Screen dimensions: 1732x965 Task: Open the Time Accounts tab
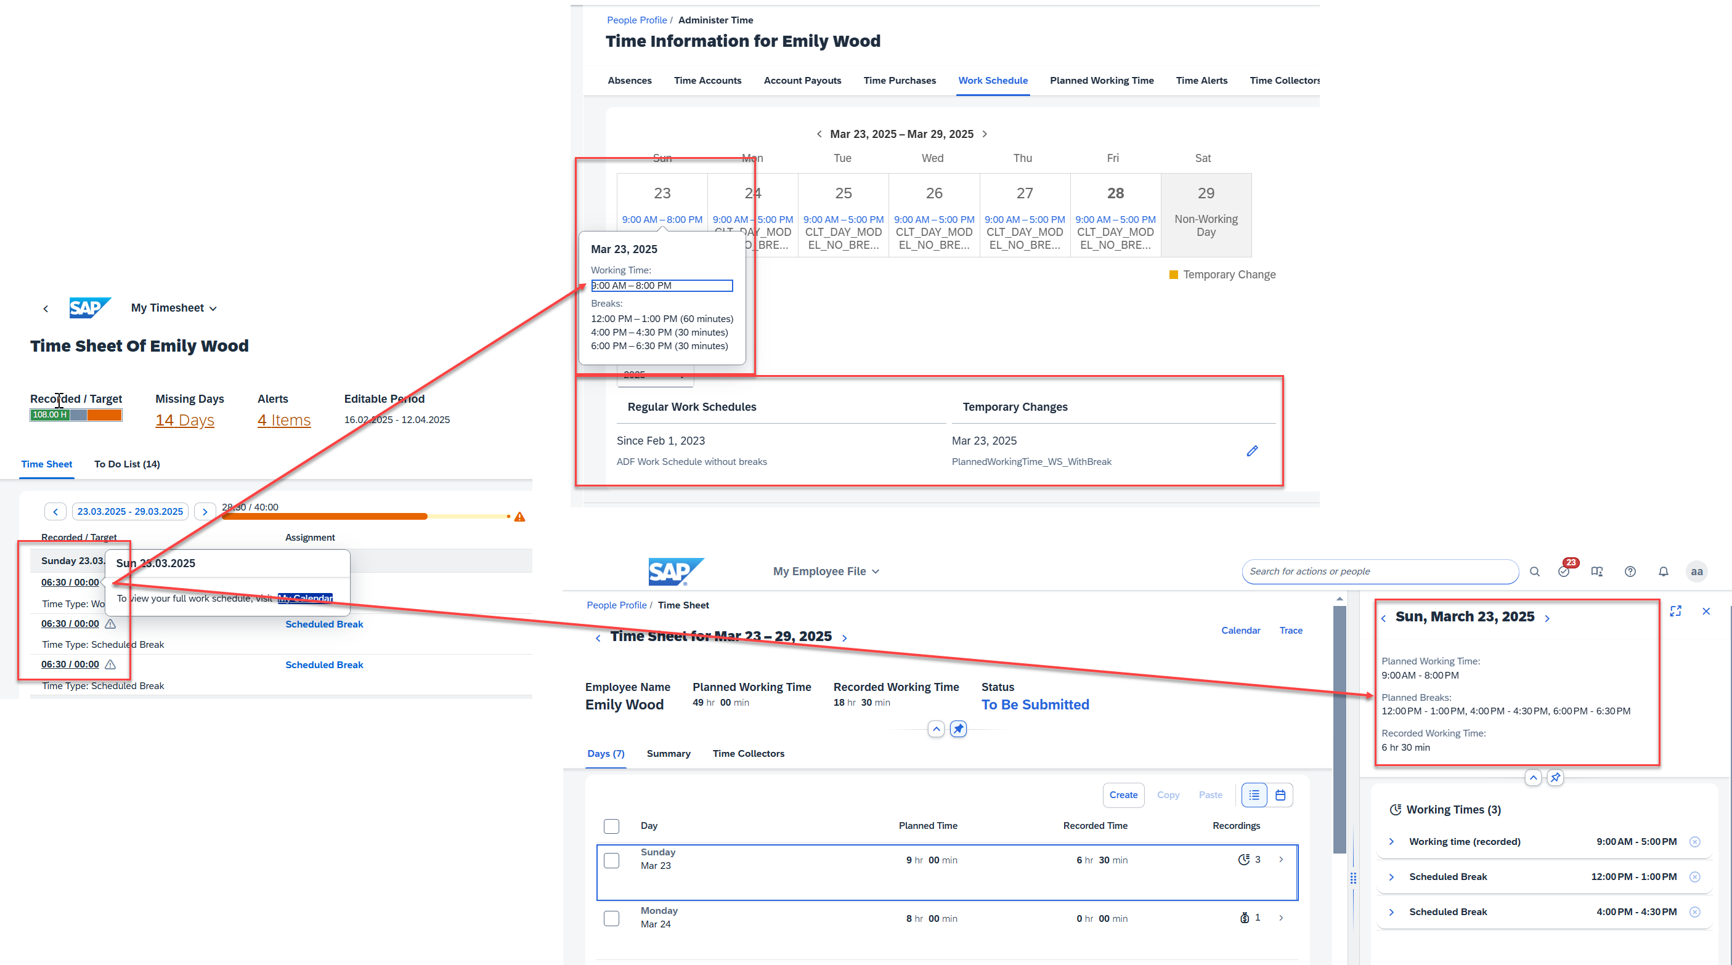click(707, 80)
